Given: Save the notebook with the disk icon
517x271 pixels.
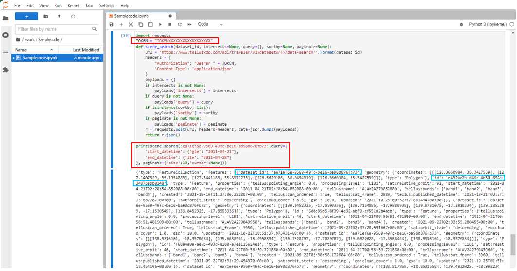Looking at the screenshot, I should click(x=111, y=24).
